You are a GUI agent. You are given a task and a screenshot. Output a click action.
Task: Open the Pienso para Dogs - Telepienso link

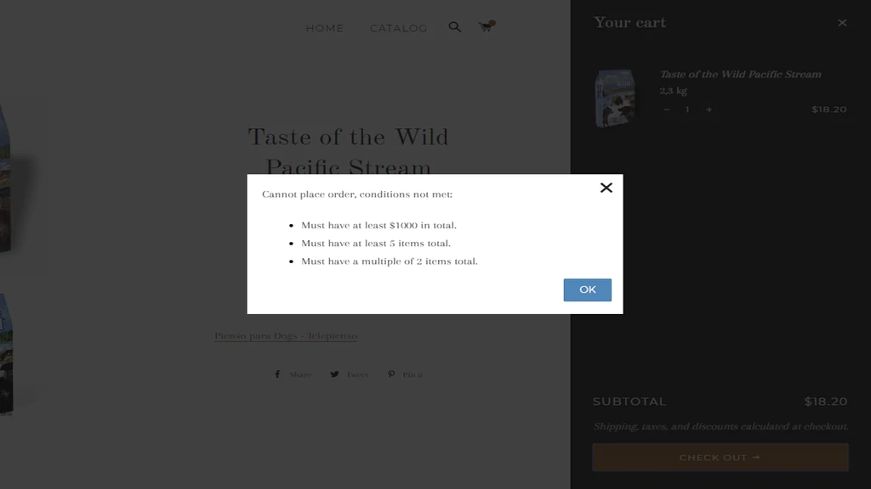[x=286, y=335]
